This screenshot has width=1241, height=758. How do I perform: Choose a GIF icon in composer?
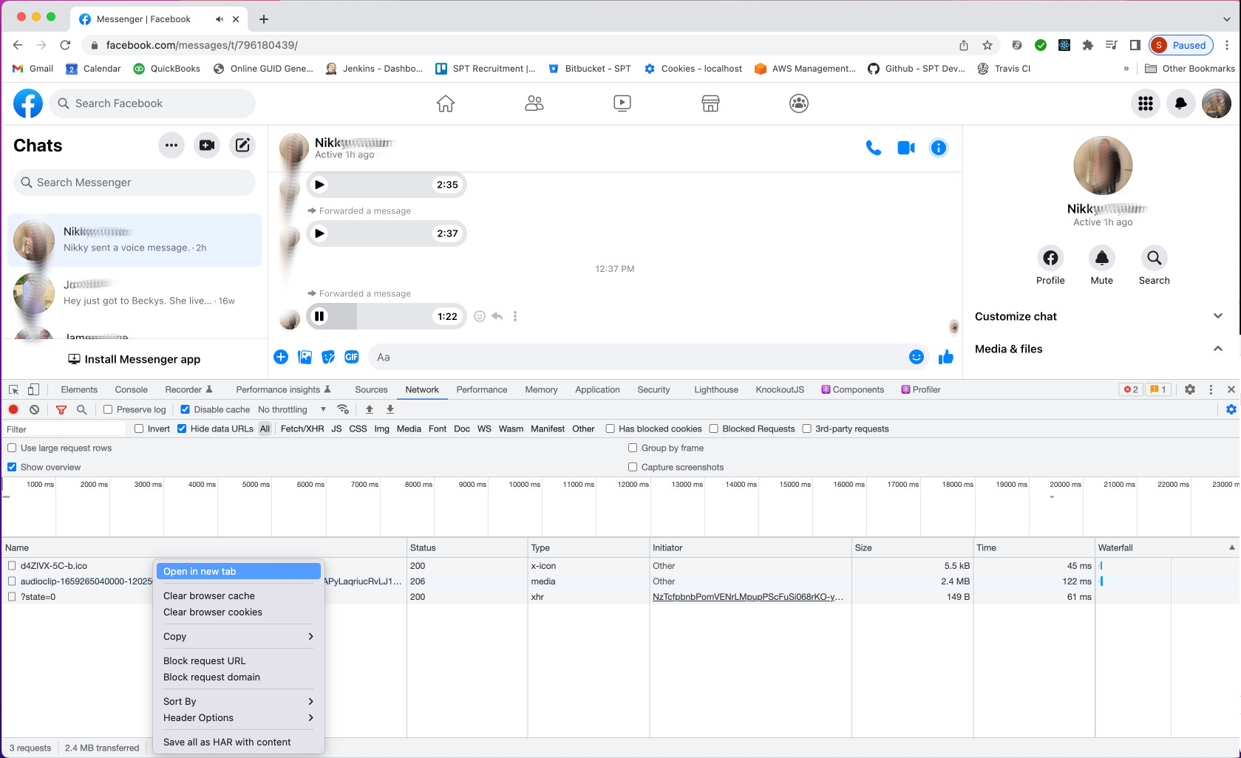(x=352, y=357)
